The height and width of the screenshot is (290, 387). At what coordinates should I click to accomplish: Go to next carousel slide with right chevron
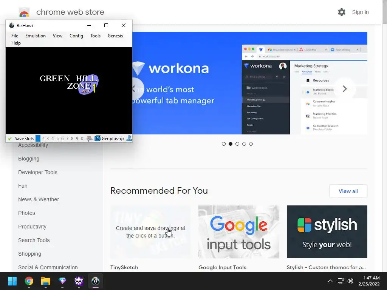point(345,89)
